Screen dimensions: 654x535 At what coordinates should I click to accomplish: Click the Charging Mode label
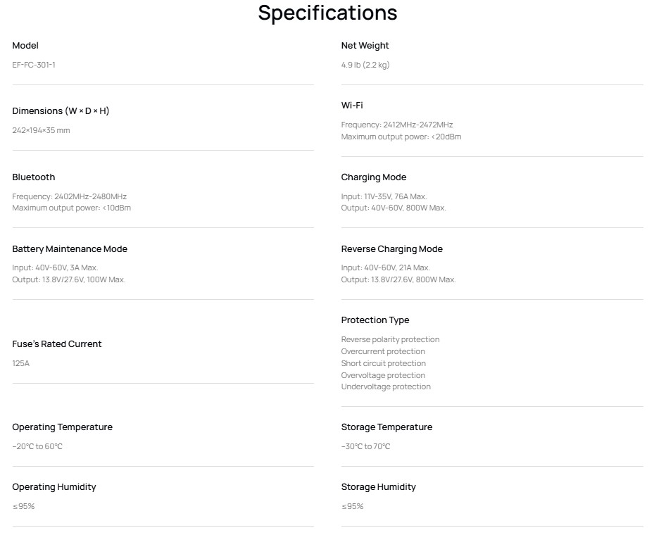(x=374, y=177)
